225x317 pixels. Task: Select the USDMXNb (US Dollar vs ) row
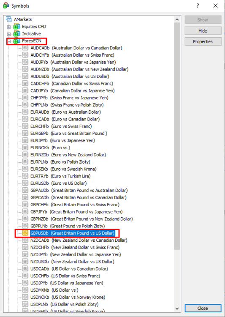point(54,290)
